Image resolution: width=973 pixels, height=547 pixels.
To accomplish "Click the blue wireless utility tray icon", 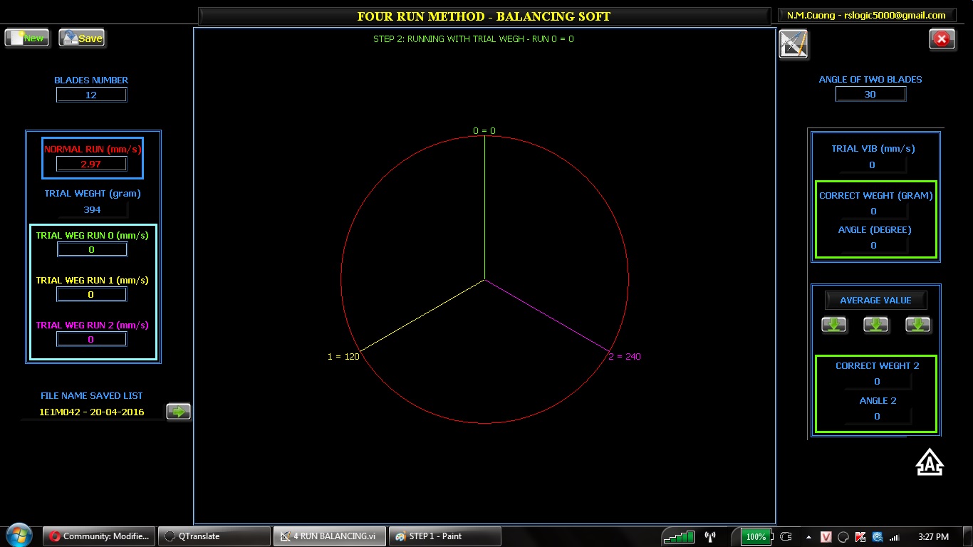I will point(878,537).
